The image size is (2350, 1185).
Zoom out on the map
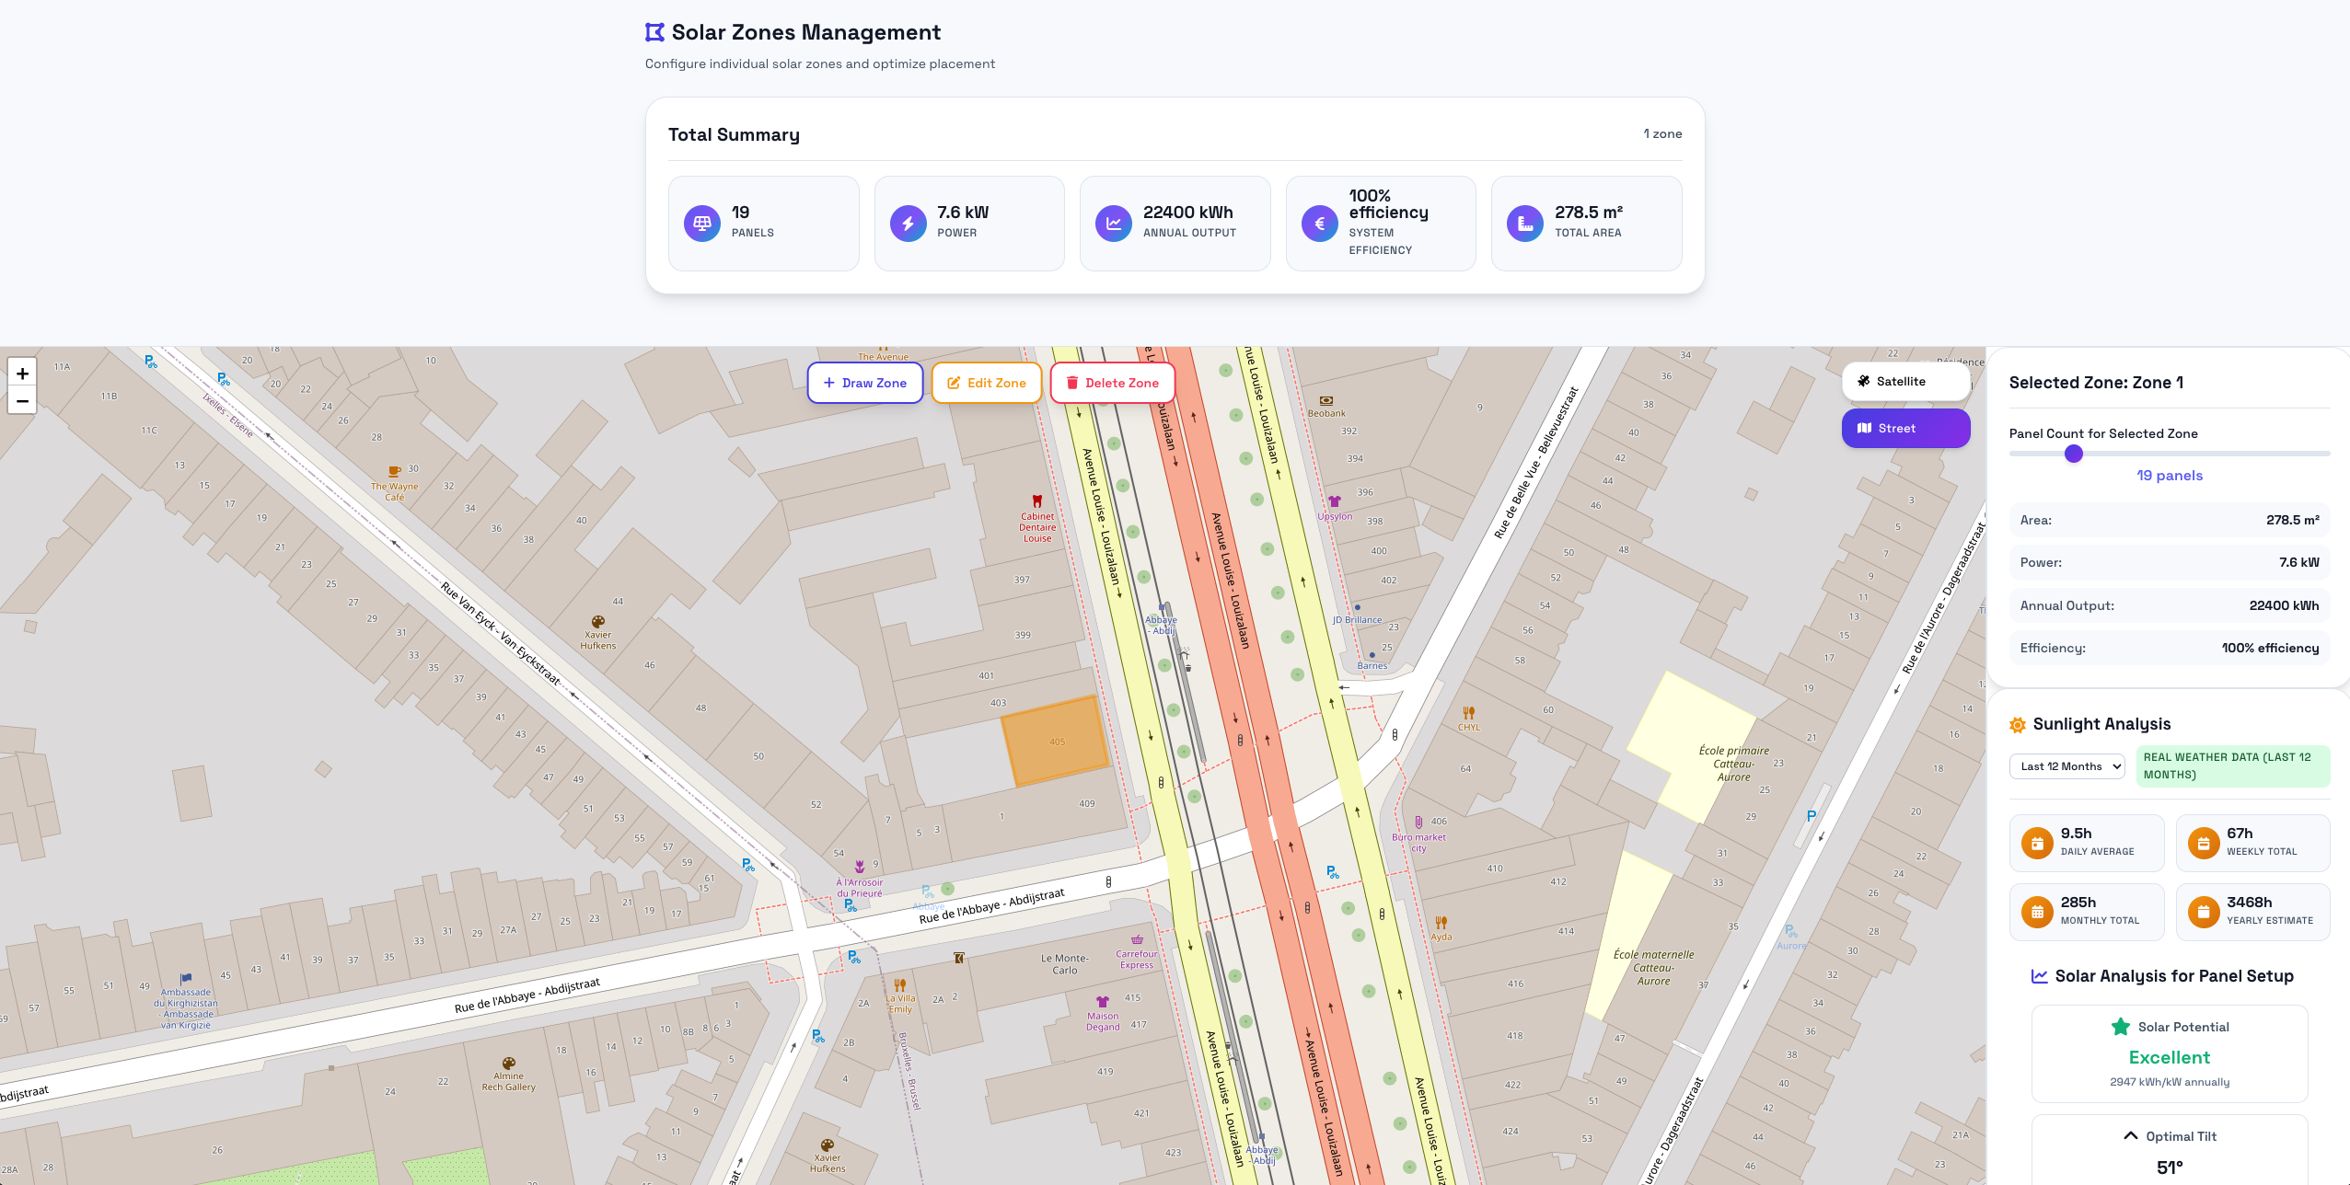click(22, 401)
